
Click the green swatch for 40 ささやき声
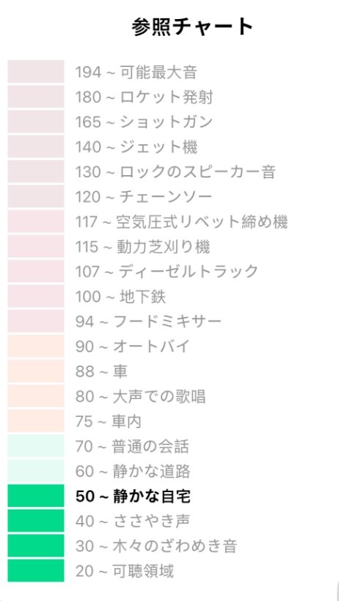(36, 521)
